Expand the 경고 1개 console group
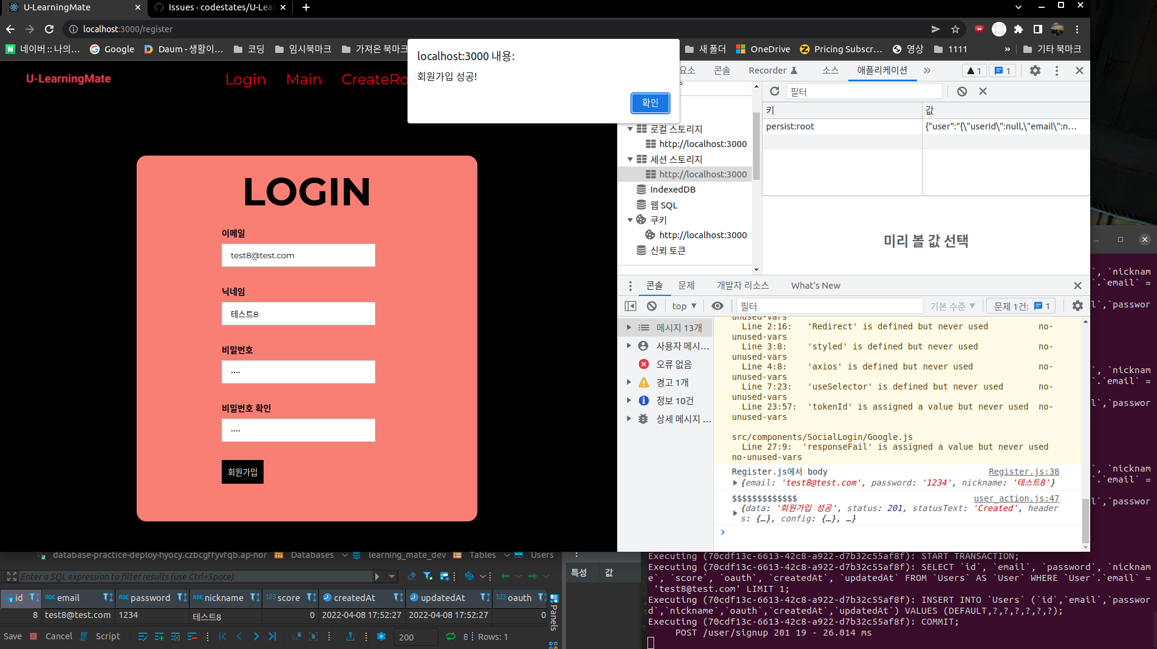The image size is (1157, 649). point(629,382)
